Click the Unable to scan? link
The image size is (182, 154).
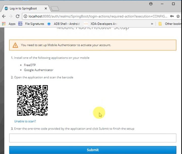(x=25, y=121)
